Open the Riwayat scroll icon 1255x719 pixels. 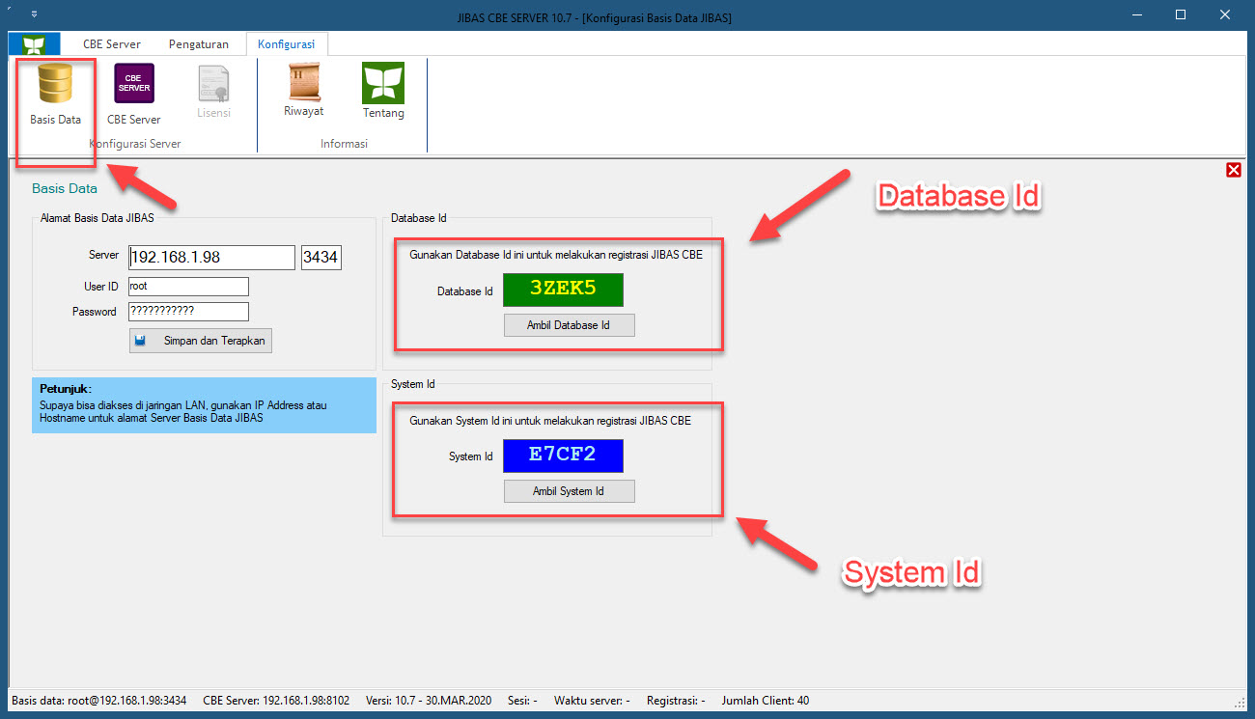(303, 92)
